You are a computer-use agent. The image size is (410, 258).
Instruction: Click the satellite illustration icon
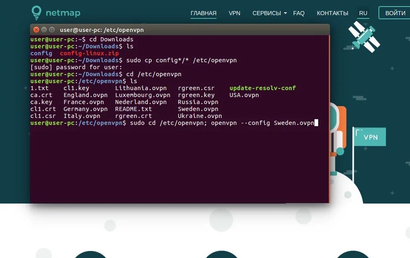(x=364, y=37)
